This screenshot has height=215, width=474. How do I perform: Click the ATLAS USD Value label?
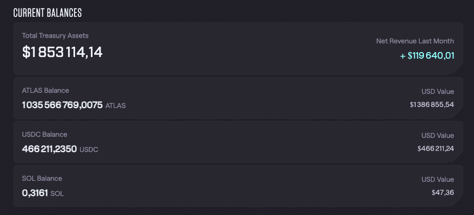click(438, 92)
